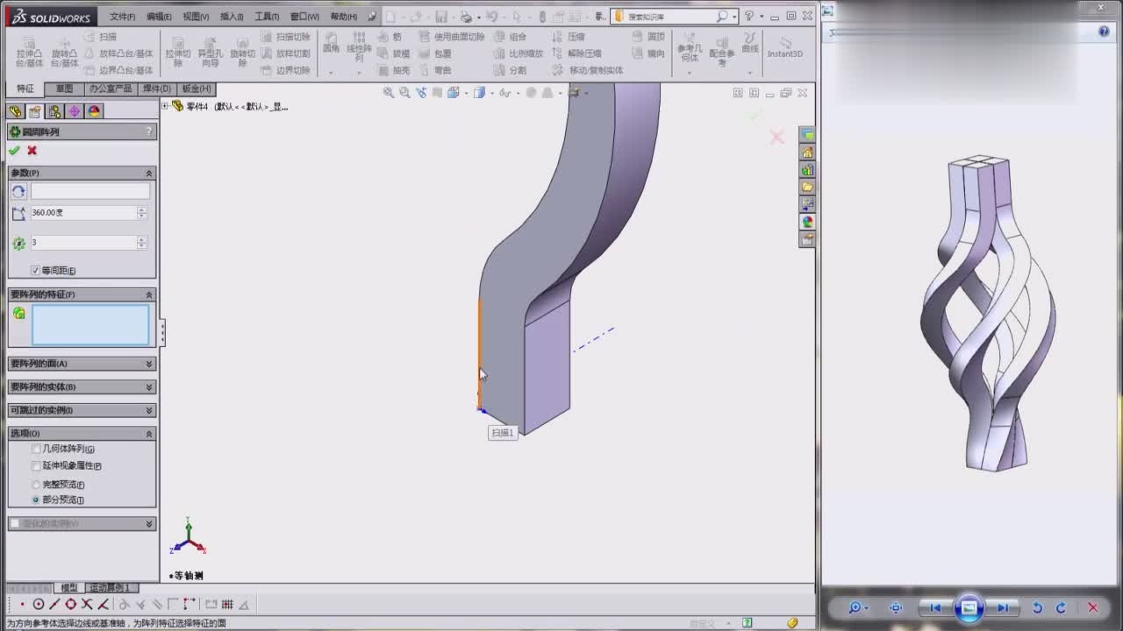Click the 线性阵列 linear pattern tool

pos(359,47)
